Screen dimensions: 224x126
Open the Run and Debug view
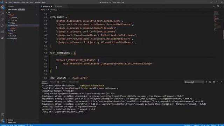[x=2, y=26]
